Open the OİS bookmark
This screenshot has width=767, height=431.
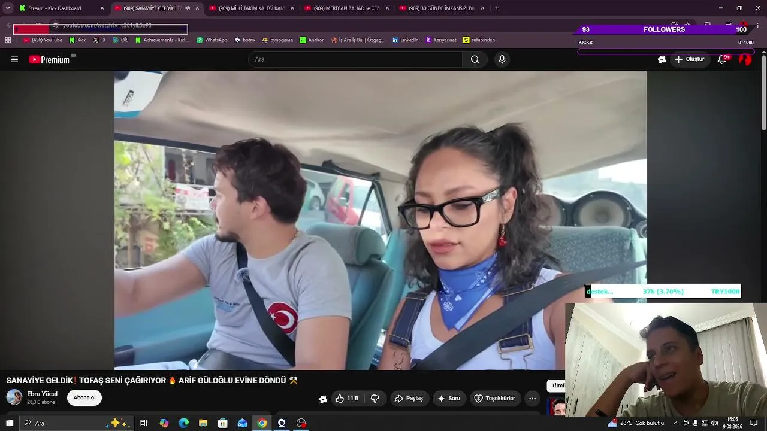(x=120, y=40)
